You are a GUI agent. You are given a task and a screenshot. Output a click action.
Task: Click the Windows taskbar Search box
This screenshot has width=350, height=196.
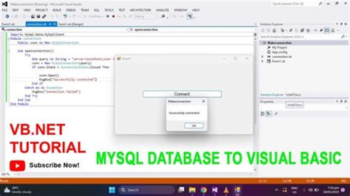click(x=147, y=190)
